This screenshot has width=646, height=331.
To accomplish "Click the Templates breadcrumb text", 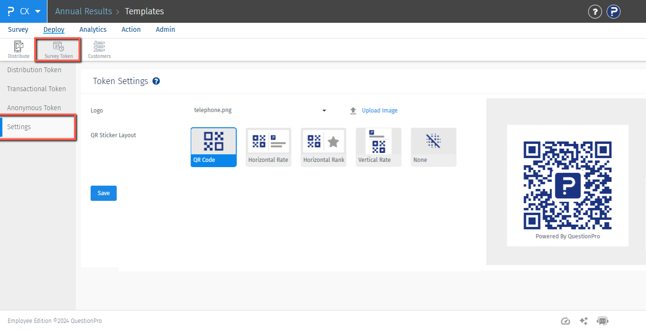I will [x=144, y=11].
